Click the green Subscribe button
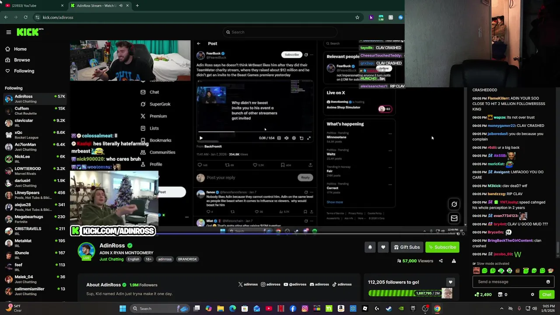560x315 pixels. click(x=442, y=247)
